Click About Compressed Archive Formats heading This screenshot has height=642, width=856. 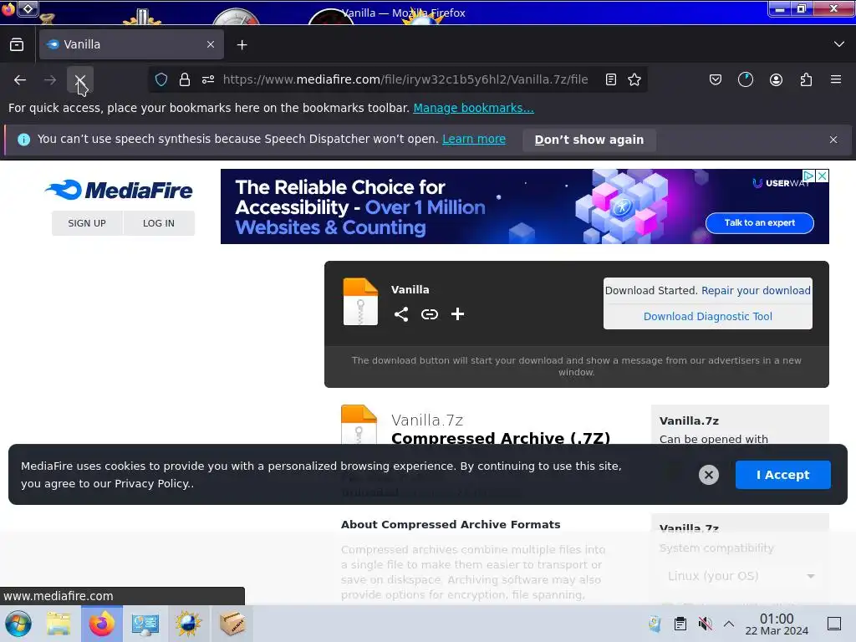pyautogui.click(x=451, y=525)
